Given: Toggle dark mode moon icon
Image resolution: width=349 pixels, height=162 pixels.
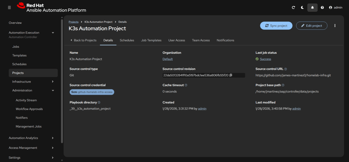Looking at the screenshot, I should click(302, 8).
